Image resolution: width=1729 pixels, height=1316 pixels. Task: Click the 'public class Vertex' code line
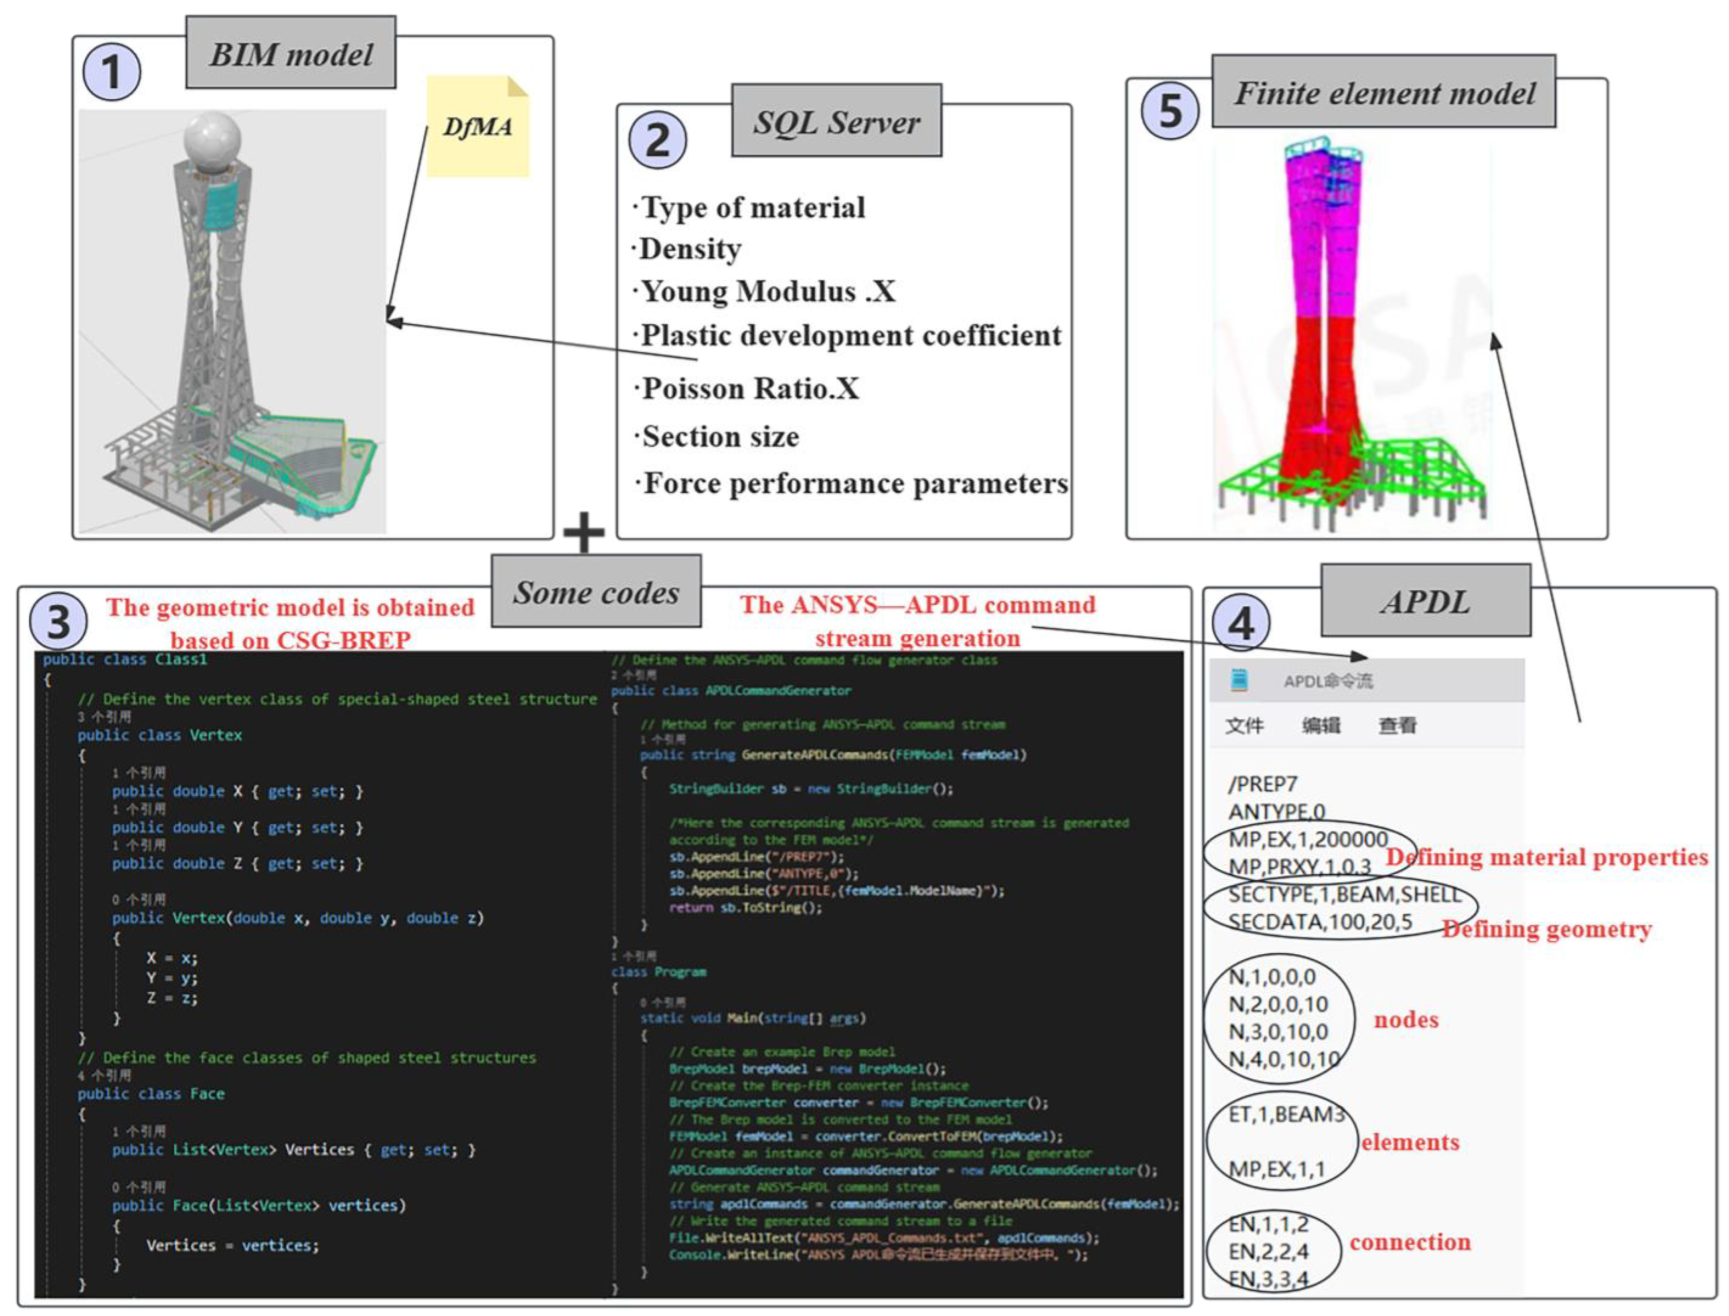[160, 735]
